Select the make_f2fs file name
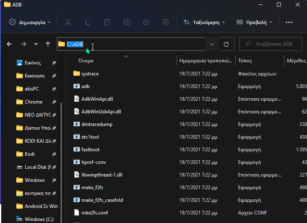Image resolution: width=307 pixels, height=223 pixels. coord(92,188)
